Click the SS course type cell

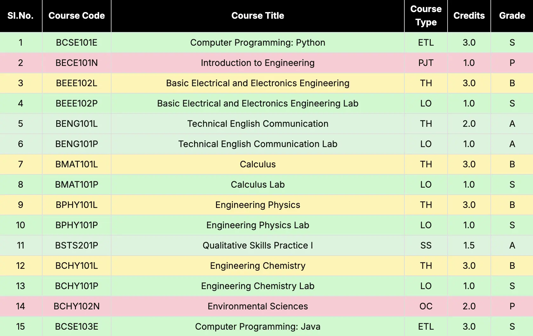pos(426,245)
